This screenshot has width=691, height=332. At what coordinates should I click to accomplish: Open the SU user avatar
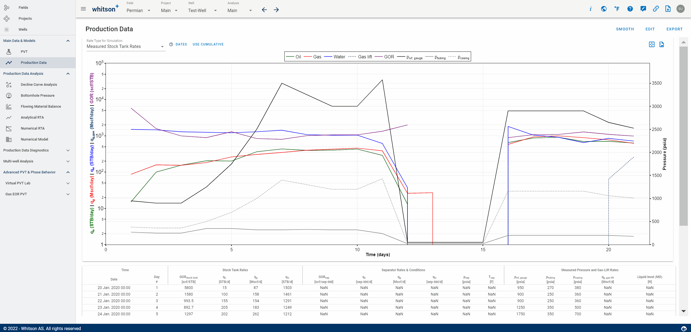click(680, 9)
